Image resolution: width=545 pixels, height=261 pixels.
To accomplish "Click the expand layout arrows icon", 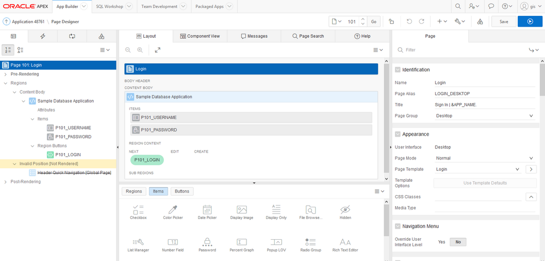I will tap(158, 50).
